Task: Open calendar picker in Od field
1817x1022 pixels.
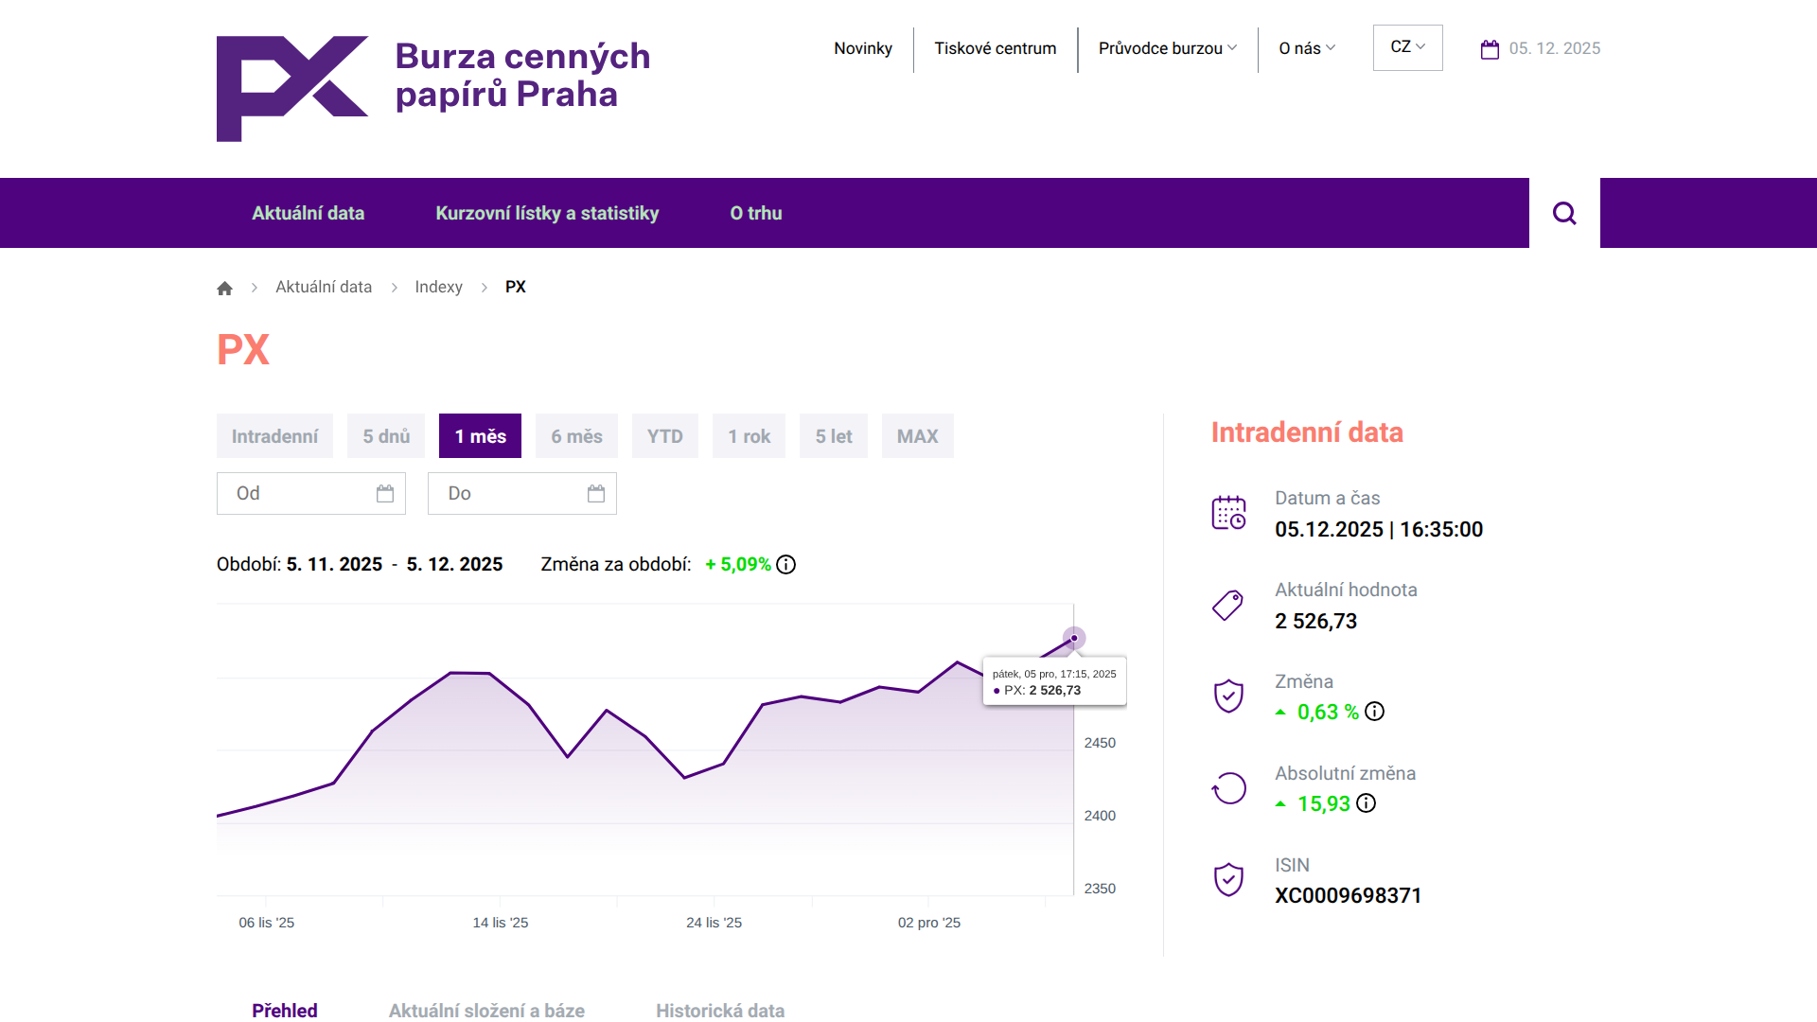Action: point(385,493)
